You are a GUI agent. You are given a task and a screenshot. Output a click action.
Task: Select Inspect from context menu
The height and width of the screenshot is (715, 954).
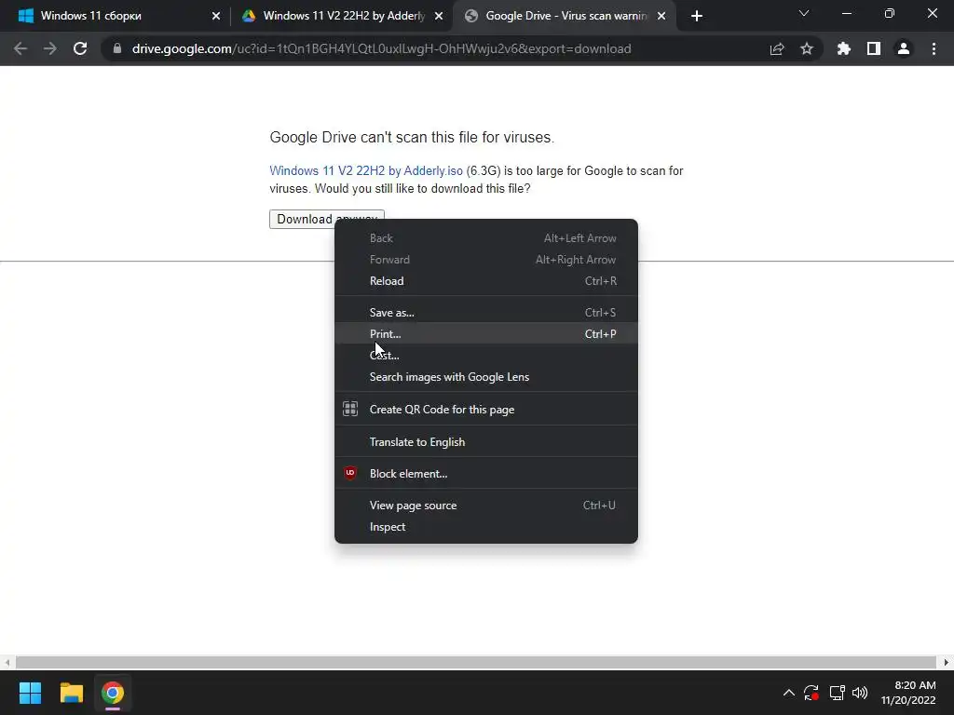click(486, 527)
